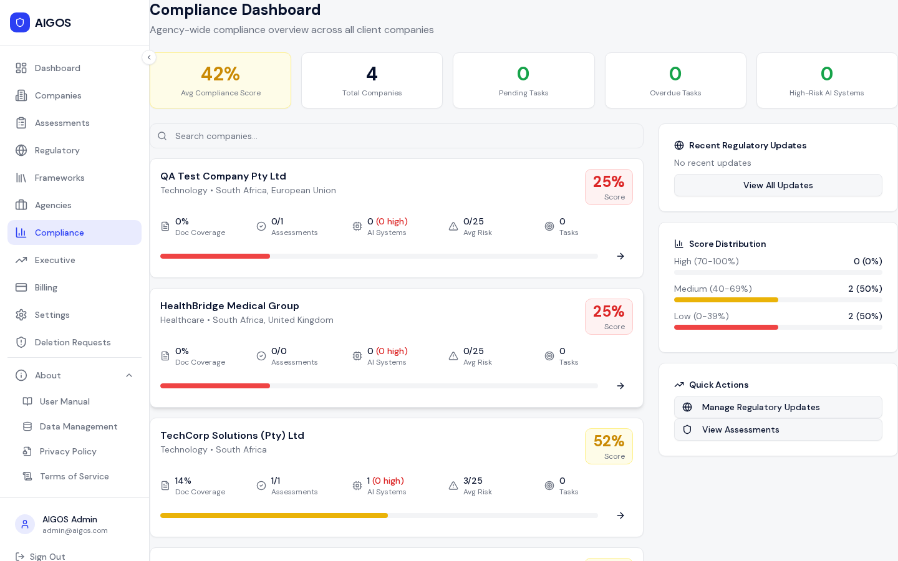This screenshot has width=898, height=561.
Task: Click QA Test Company Pty Ltd title
Action: click(x=223, y=176)
